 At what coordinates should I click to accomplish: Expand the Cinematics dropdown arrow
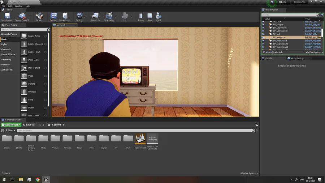(x=116, y=17)
